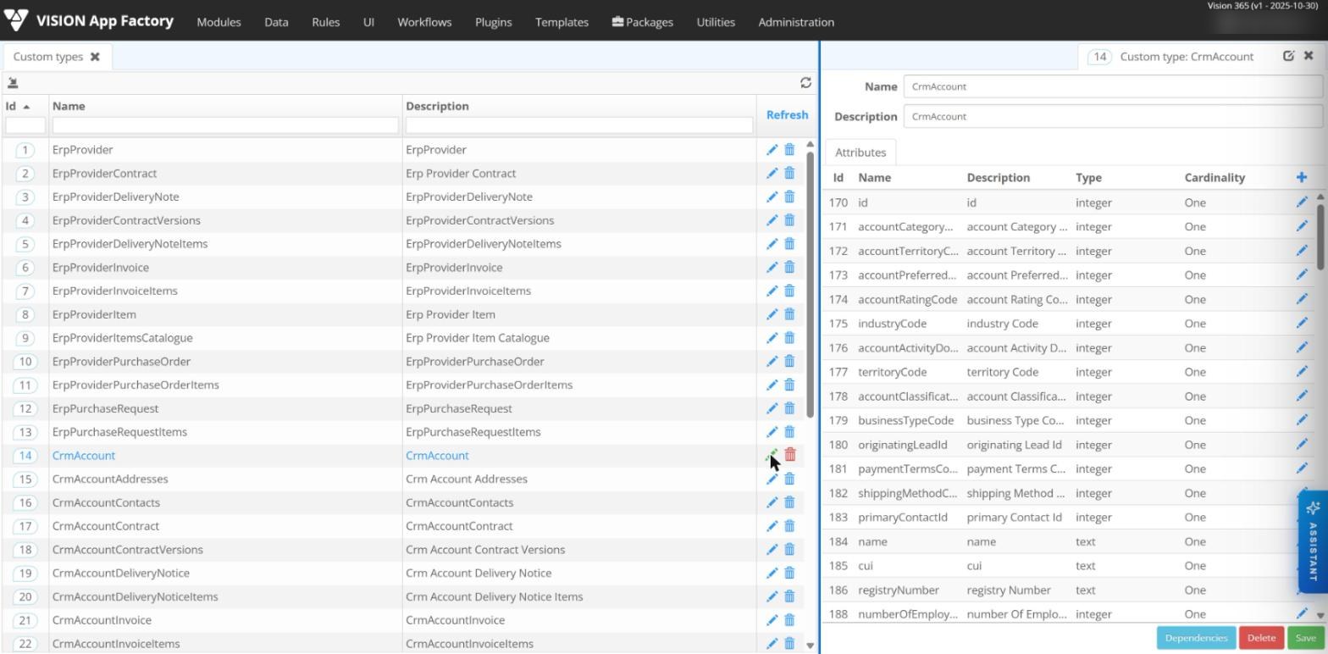Click the VISION App Factory logo

[x=89, y=21]
